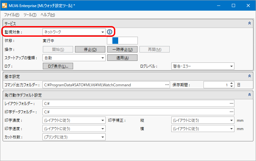Click the ログ表示(L)... button

coord(58,66)
